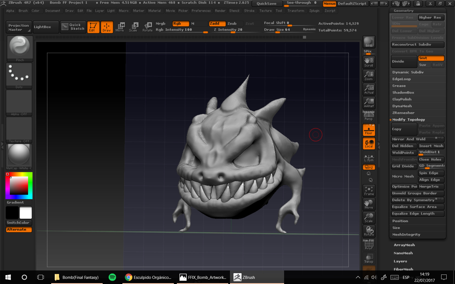455x284 pixels.
Task: Open the Preferences menu
Action: pyautogui.click(x=201, y=11)
